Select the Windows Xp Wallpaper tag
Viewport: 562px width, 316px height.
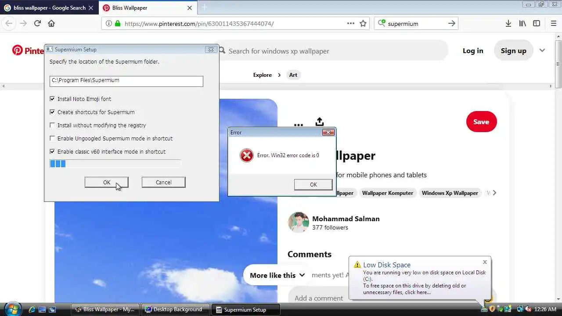tap(450, 193)
